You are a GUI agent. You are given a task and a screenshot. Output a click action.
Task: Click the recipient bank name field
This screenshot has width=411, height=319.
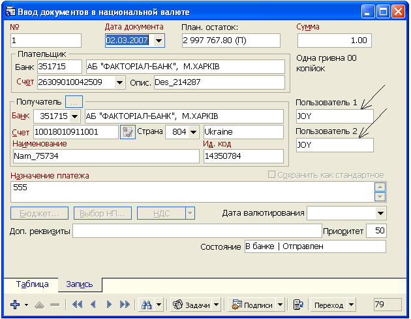[x=184, y=116]
